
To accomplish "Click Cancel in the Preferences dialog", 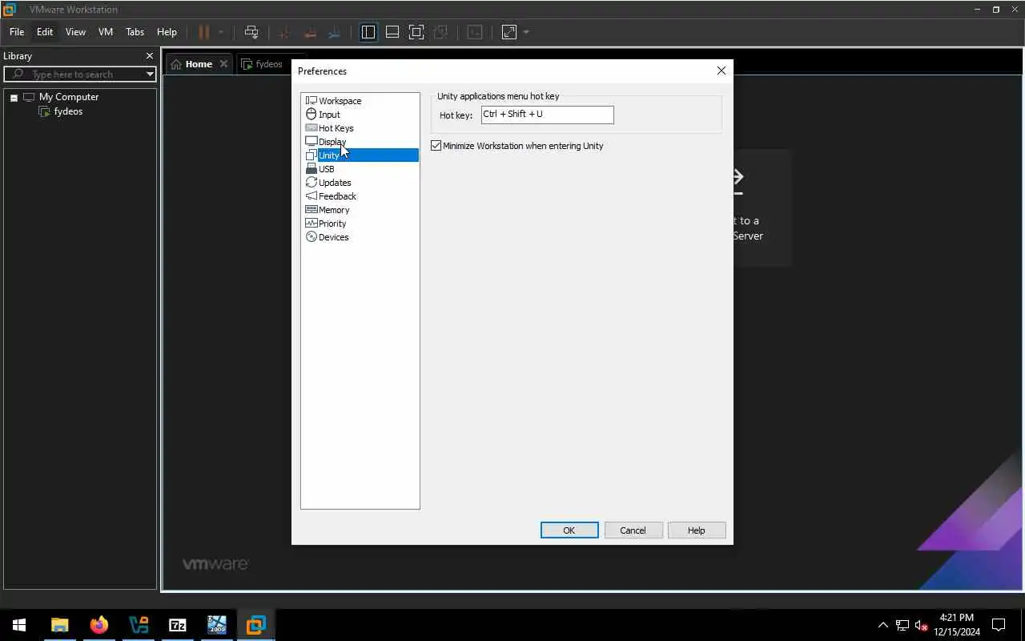I will (633, 530).
